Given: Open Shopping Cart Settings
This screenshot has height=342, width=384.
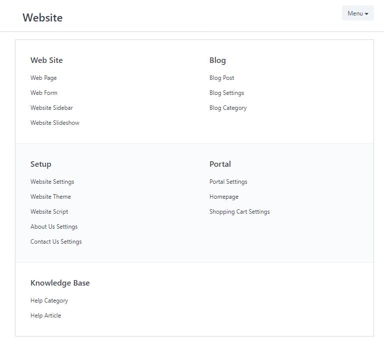Looking at the screenshot, I should coord(239,212).
